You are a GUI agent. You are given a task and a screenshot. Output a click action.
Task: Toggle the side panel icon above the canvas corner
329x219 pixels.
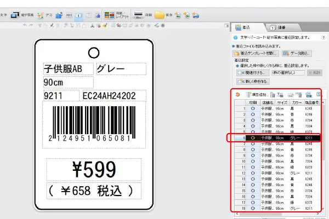pos(226,26)
